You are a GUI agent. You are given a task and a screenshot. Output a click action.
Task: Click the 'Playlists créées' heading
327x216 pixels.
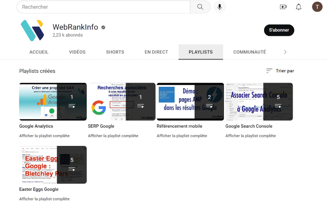[37, 71]
